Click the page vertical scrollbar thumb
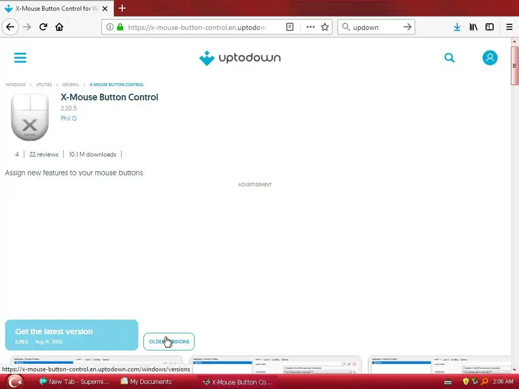 click(x=514, y=66)
